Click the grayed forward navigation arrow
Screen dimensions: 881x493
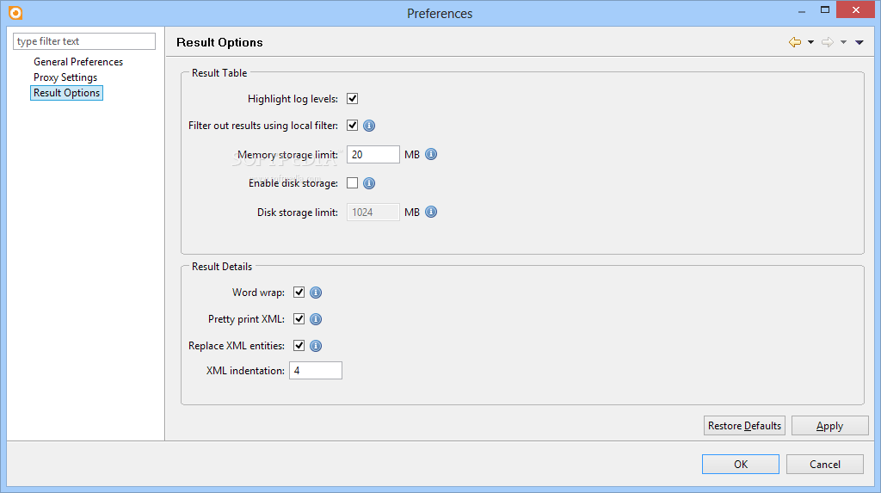click(x=828, y=42)
